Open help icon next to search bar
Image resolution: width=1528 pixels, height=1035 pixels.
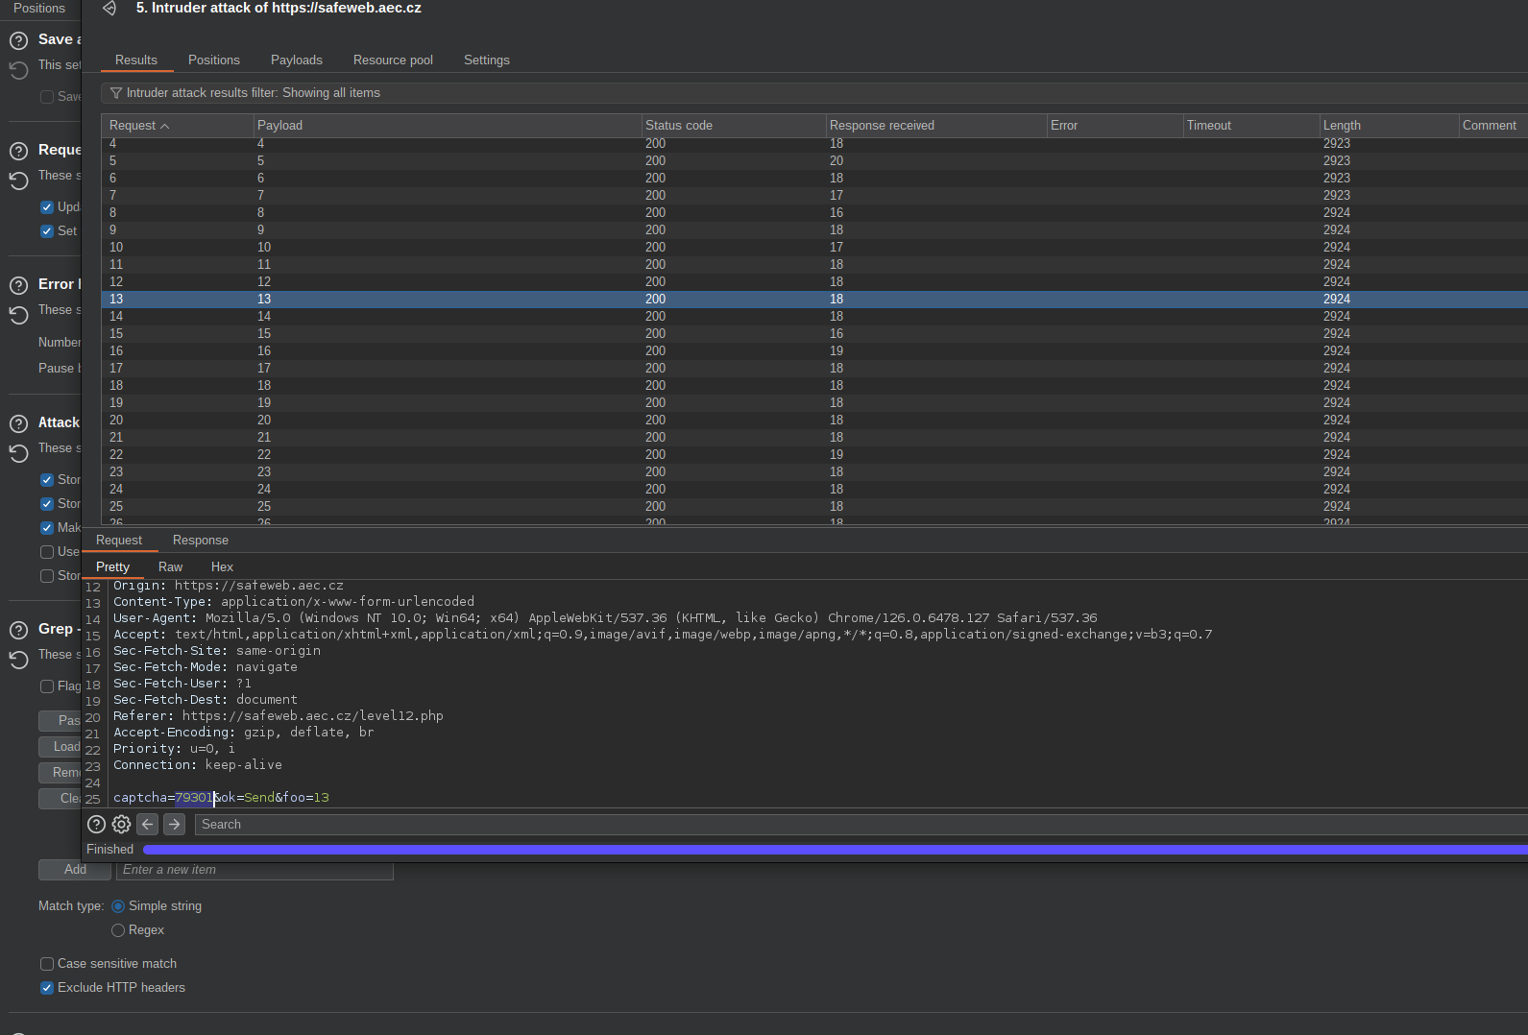(96, 824)
